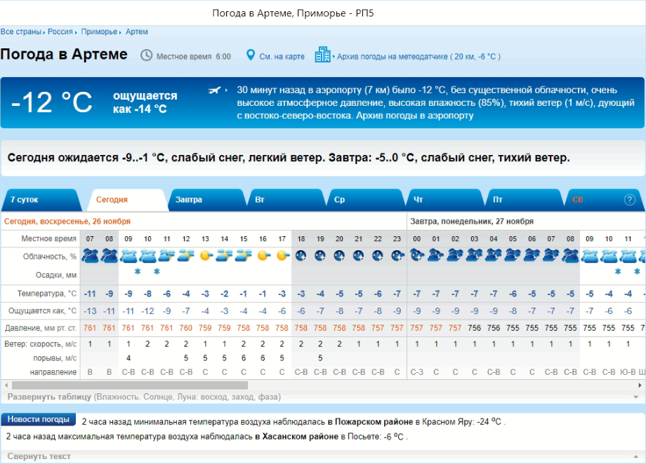Click the buildings archive icon

tap(322, 55)
